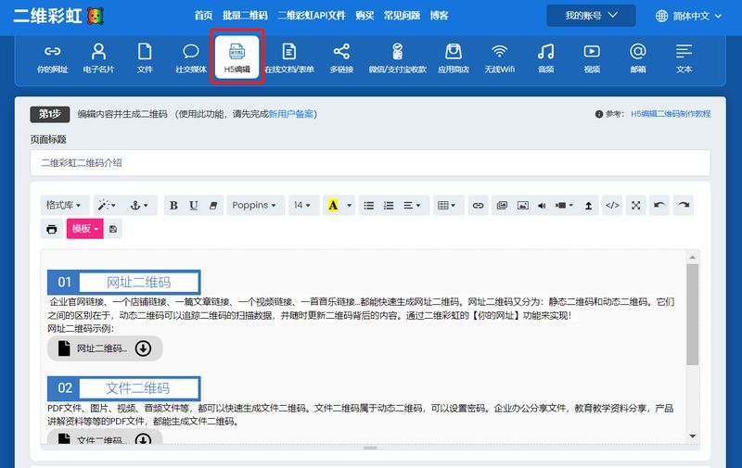Toggle code view
Screen dimensions: 742x468
612,205
